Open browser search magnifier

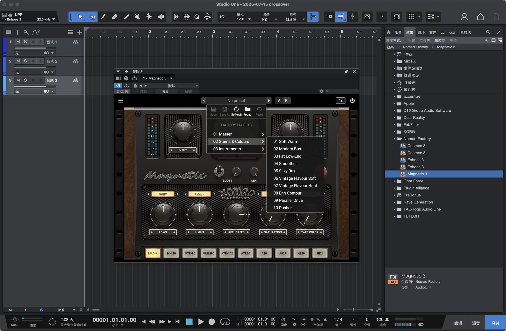coord(488,32)
